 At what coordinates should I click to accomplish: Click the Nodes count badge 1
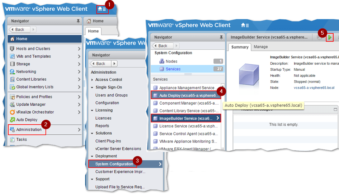pos(218,61)
